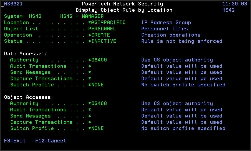
Task: Click the *INACTIVE status value
Action: (x=102, y=41)
